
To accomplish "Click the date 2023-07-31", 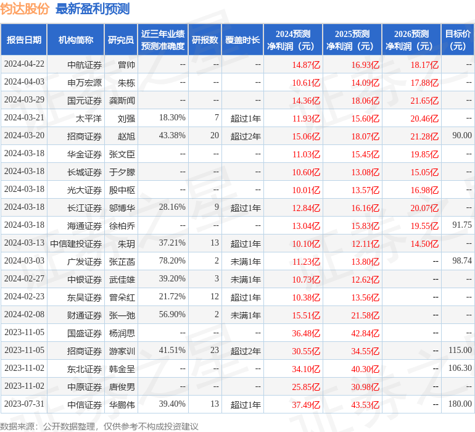I will click(24, 404).
